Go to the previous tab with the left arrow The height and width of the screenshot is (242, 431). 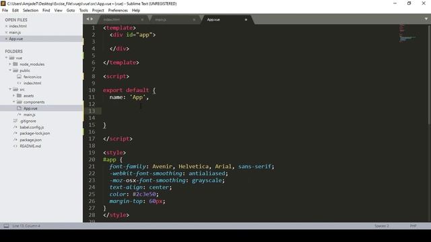pyautogui.click(x=88, y=19)
